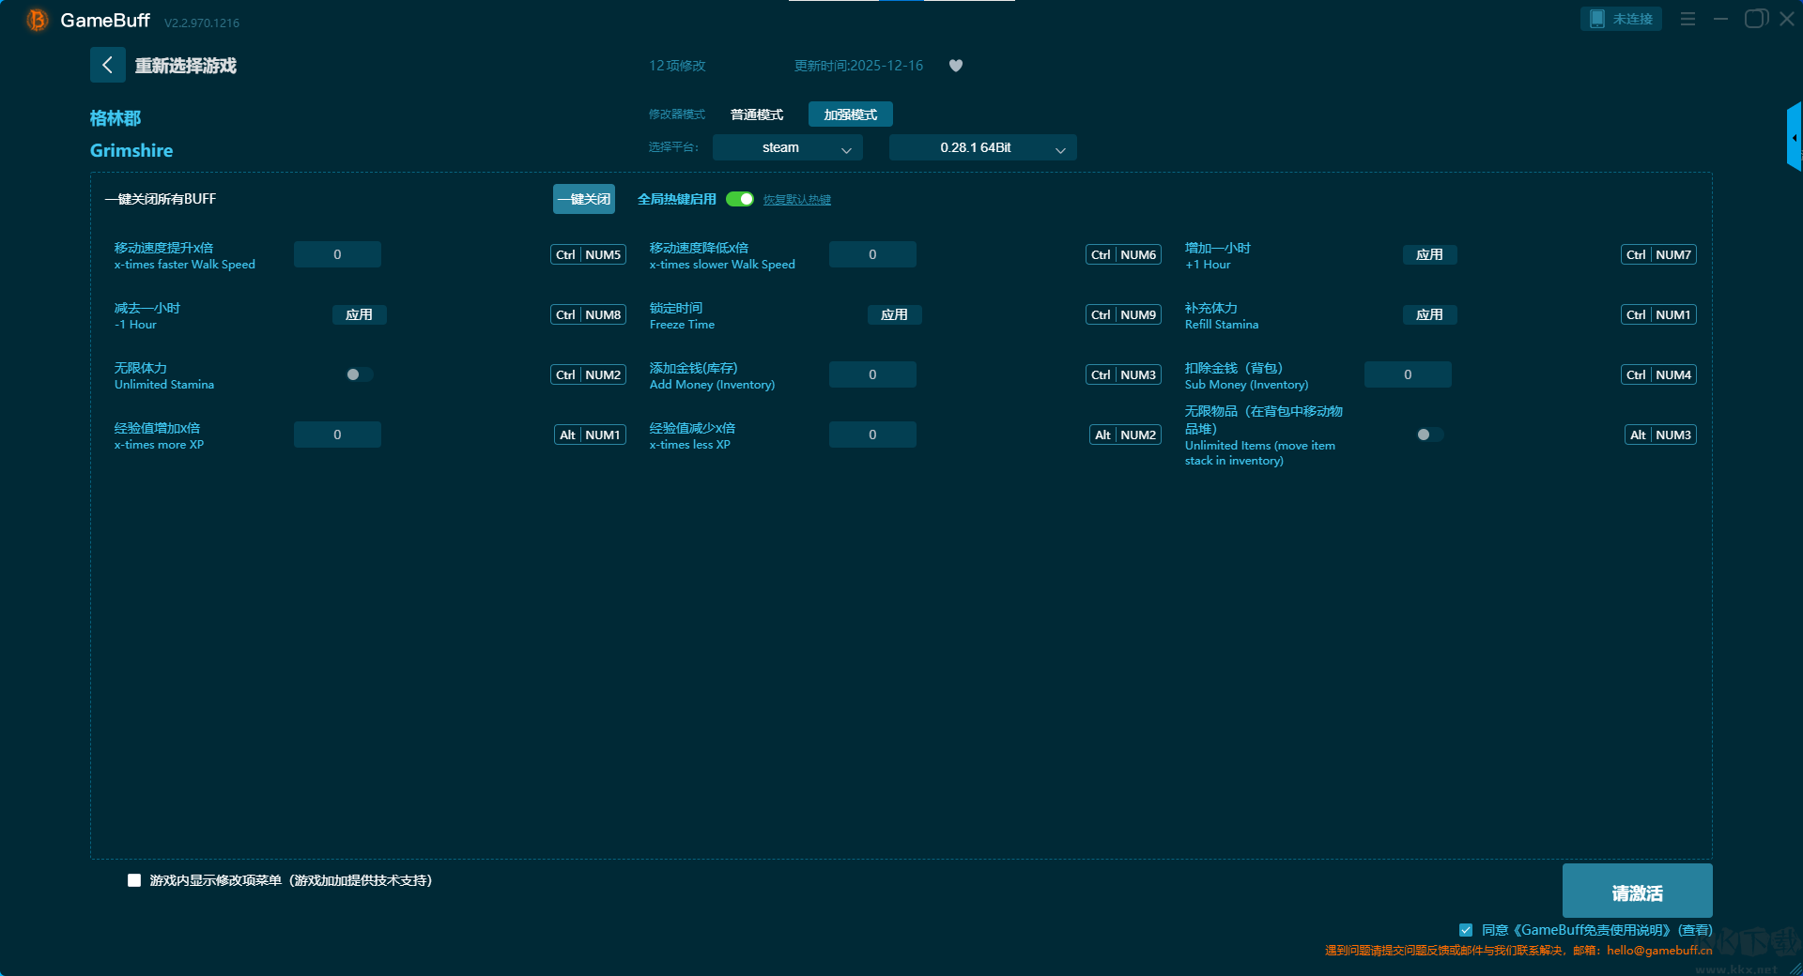
Task: Click the Ctrl NUM3 hotkey box
Action: click(x=1123, y=374)
